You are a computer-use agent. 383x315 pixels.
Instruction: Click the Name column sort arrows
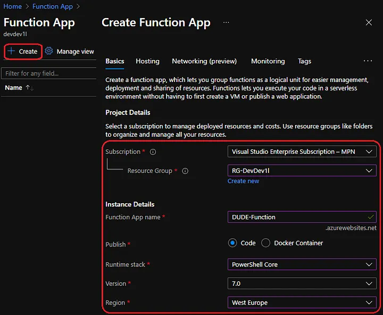[x=30, y=88]
